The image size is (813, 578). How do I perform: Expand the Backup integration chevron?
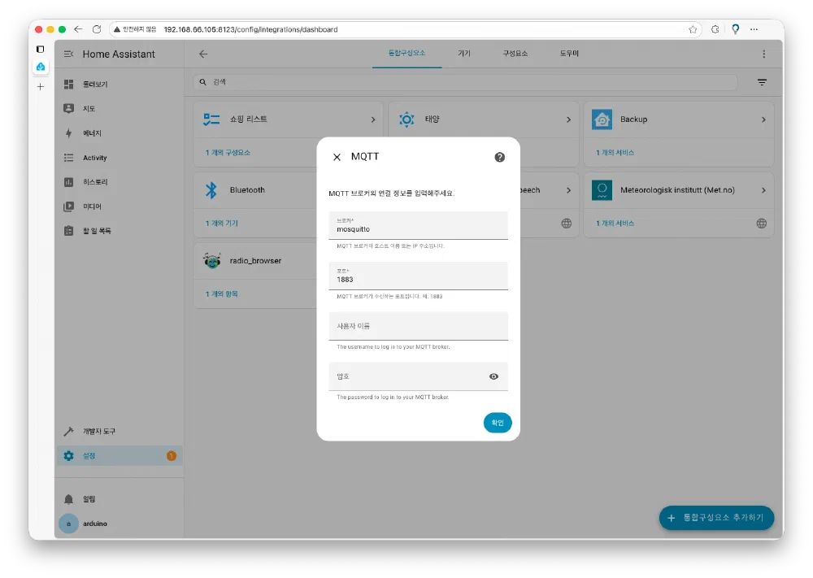pos(763,120)
